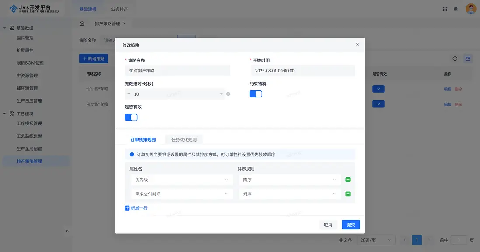Click 新增一行 to add a rule
The image size is (480, 252).
click(136, 208)
